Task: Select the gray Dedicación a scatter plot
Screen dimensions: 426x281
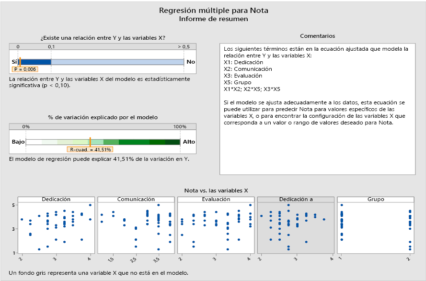Action: point(295,227)
